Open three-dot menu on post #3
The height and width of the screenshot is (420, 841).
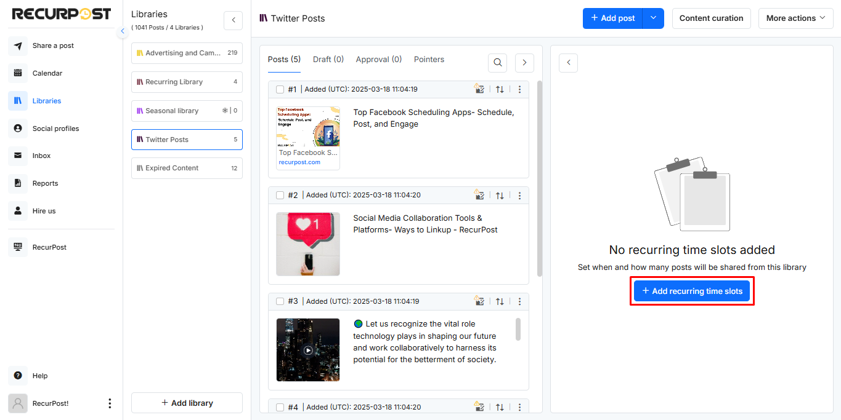pyautogui.click(x=519, y=301)
